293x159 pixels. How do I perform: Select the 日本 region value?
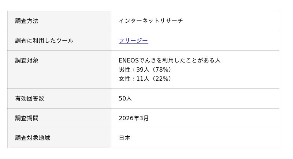125,138
